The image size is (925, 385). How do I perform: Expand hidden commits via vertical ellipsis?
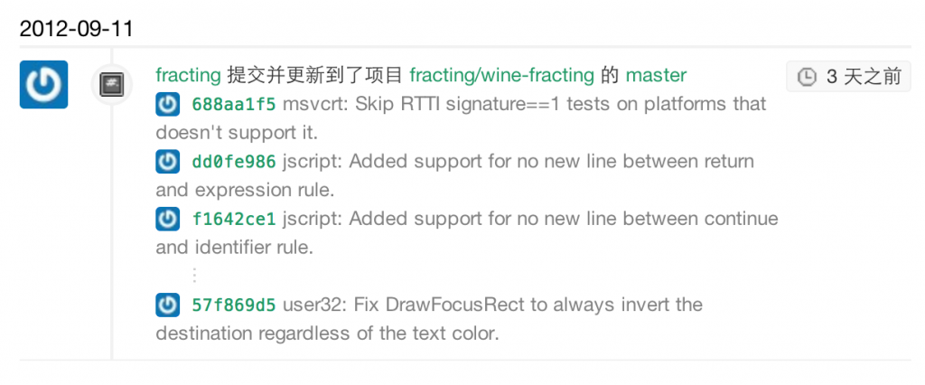(194, 275)
